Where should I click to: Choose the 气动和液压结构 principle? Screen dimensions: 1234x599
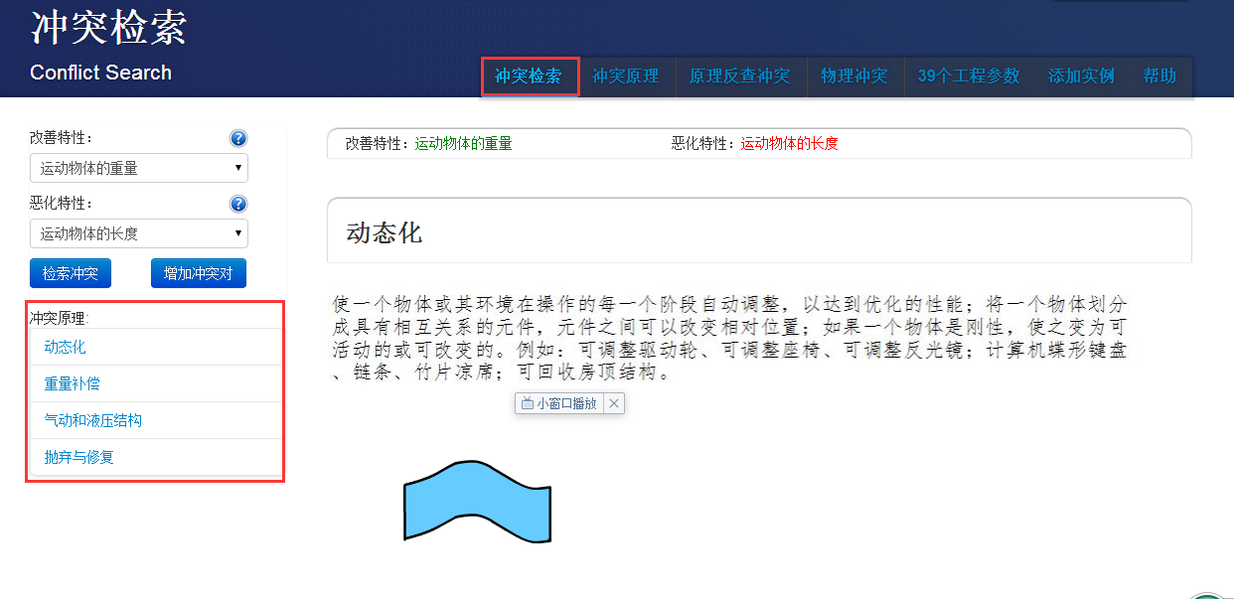click(93, 420)
